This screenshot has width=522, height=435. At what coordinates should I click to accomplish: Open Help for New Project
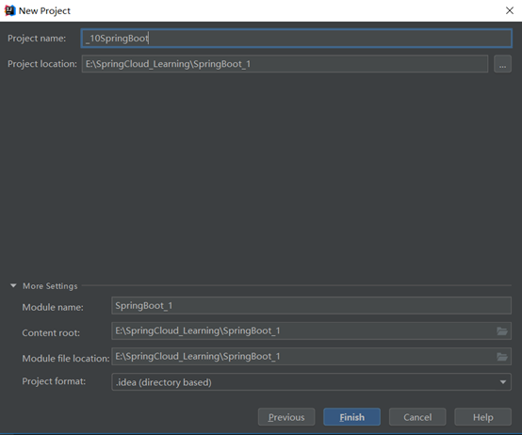pos(483,417)
